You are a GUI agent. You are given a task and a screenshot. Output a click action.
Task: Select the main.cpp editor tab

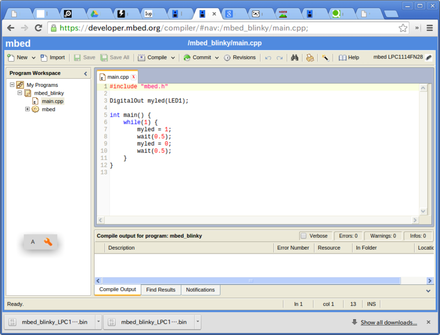click(118, 77)
